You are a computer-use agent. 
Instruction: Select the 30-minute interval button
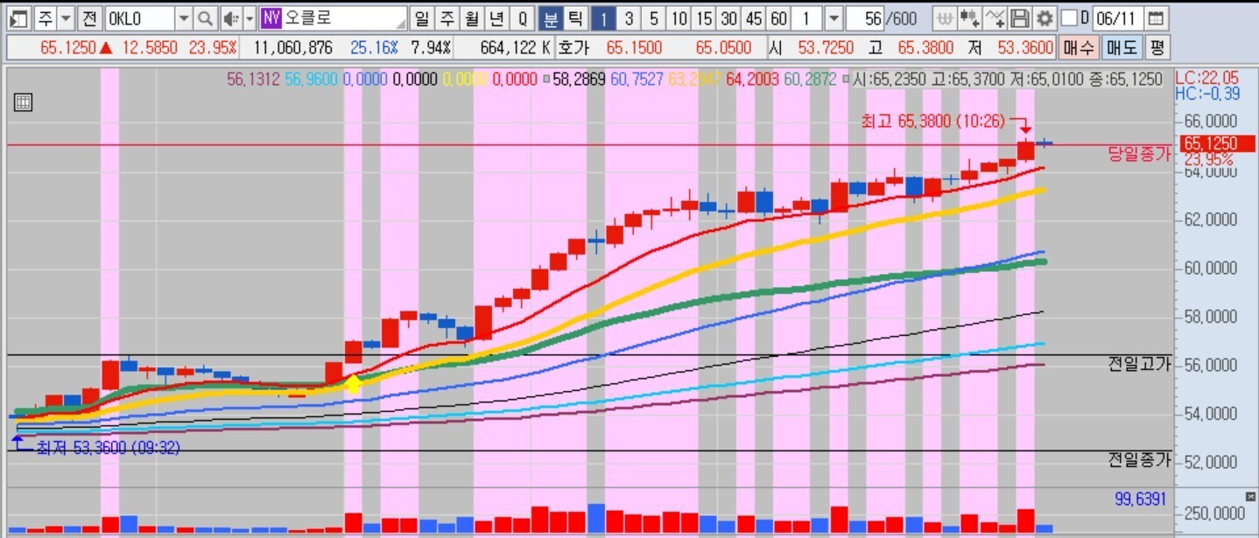pyautogui.click(x=728, y=18)
